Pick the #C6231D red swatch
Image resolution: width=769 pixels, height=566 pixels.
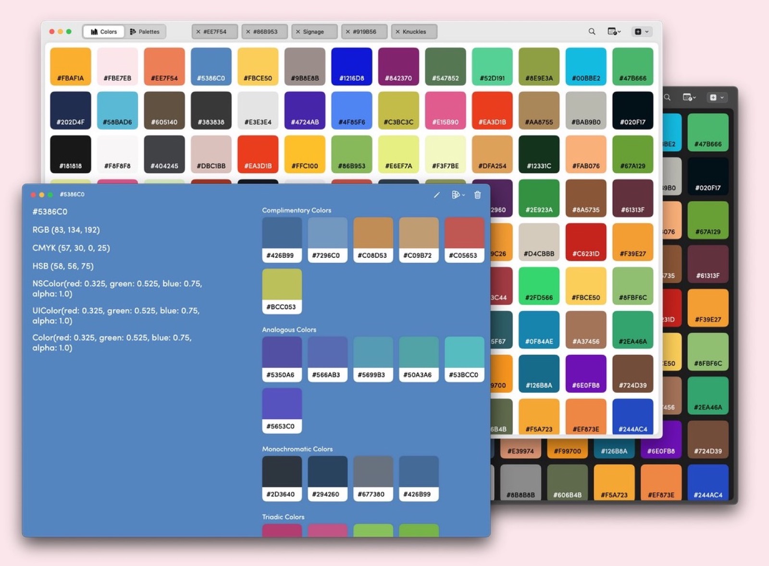coord(586,242)
